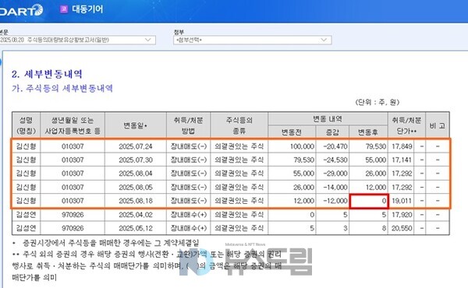Click the 17,141 unit price cell
The image size is (468, 288).
click(x=401, y=160)
